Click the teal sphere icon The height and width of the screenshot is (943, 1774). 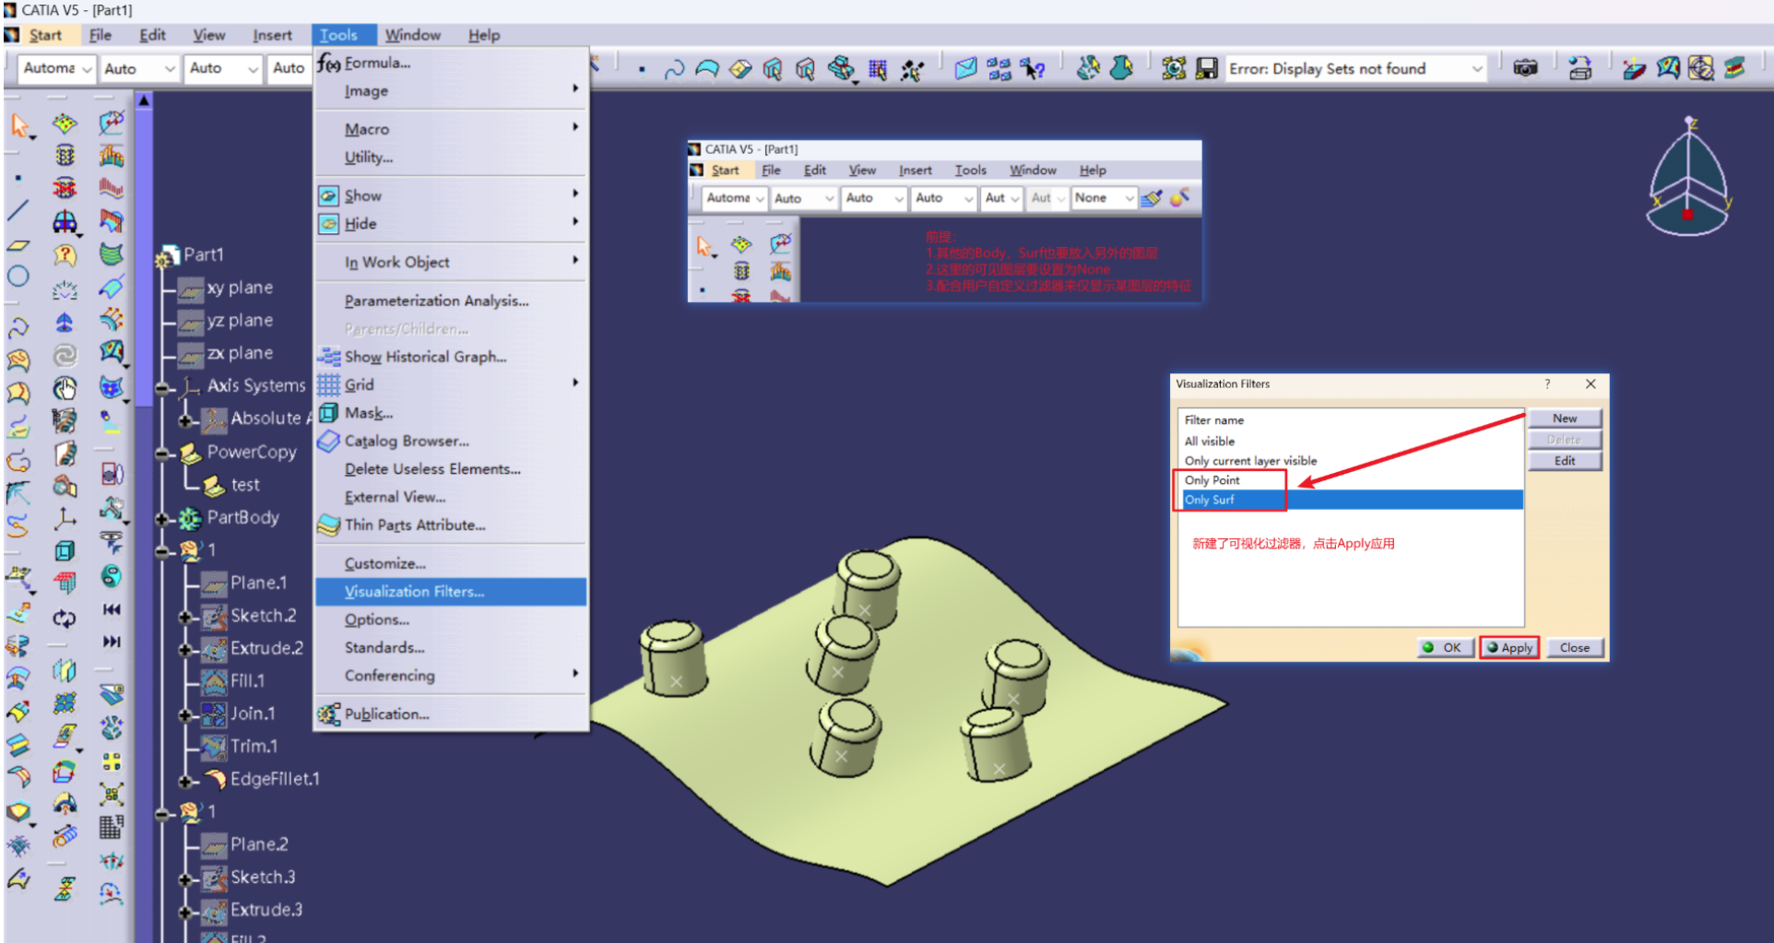[112, 576]
